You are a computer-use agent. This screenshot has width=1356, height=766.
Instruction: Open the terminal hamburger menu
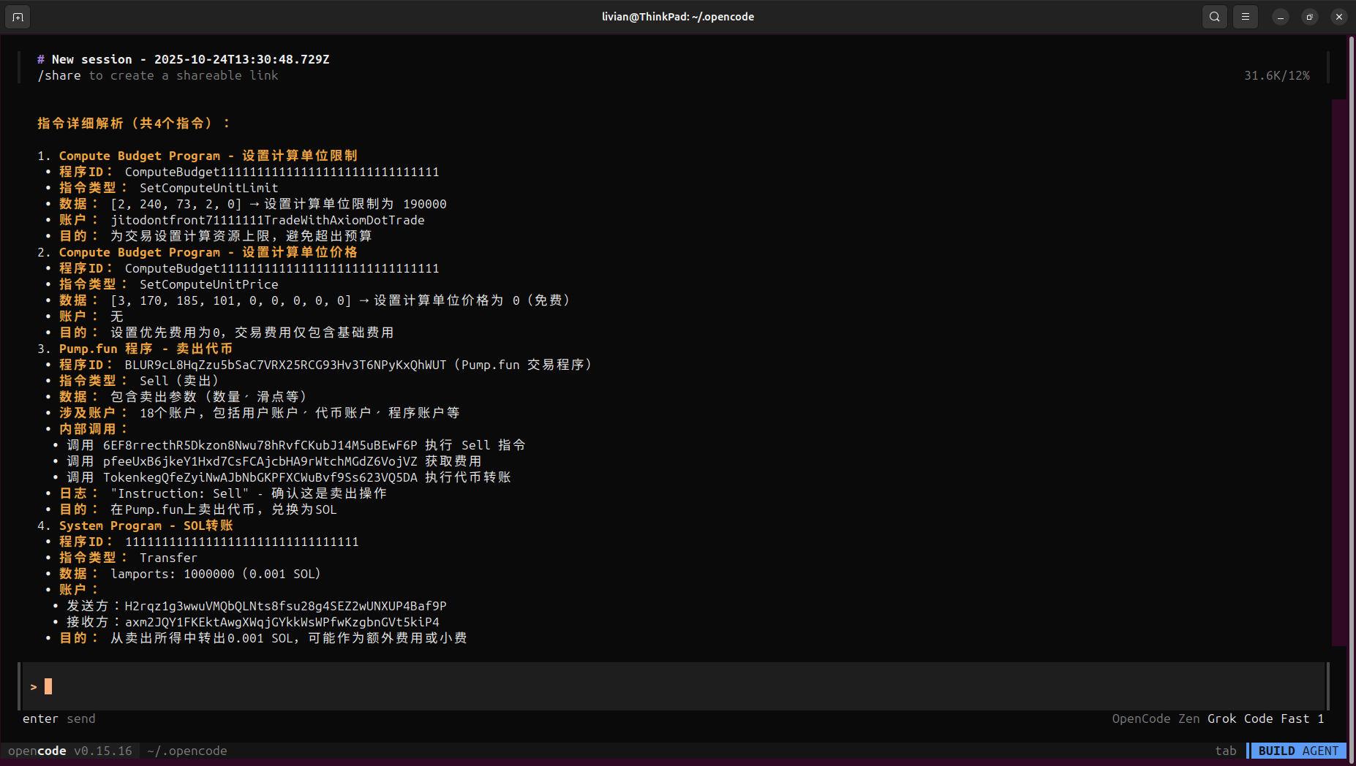(x=1245, y=17)
